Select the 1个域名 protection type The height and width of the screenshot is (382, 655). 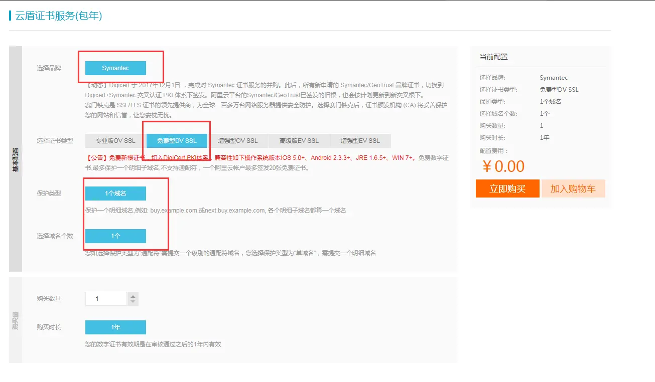click(x=115, y=194)
